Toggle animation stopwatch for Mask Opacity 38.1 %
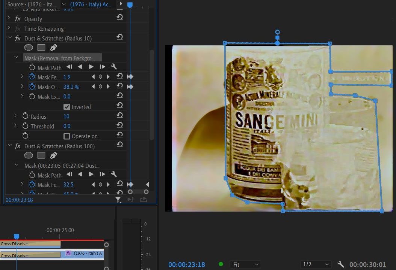Screen dimensions: 396x270 click(x=32, y=87)
